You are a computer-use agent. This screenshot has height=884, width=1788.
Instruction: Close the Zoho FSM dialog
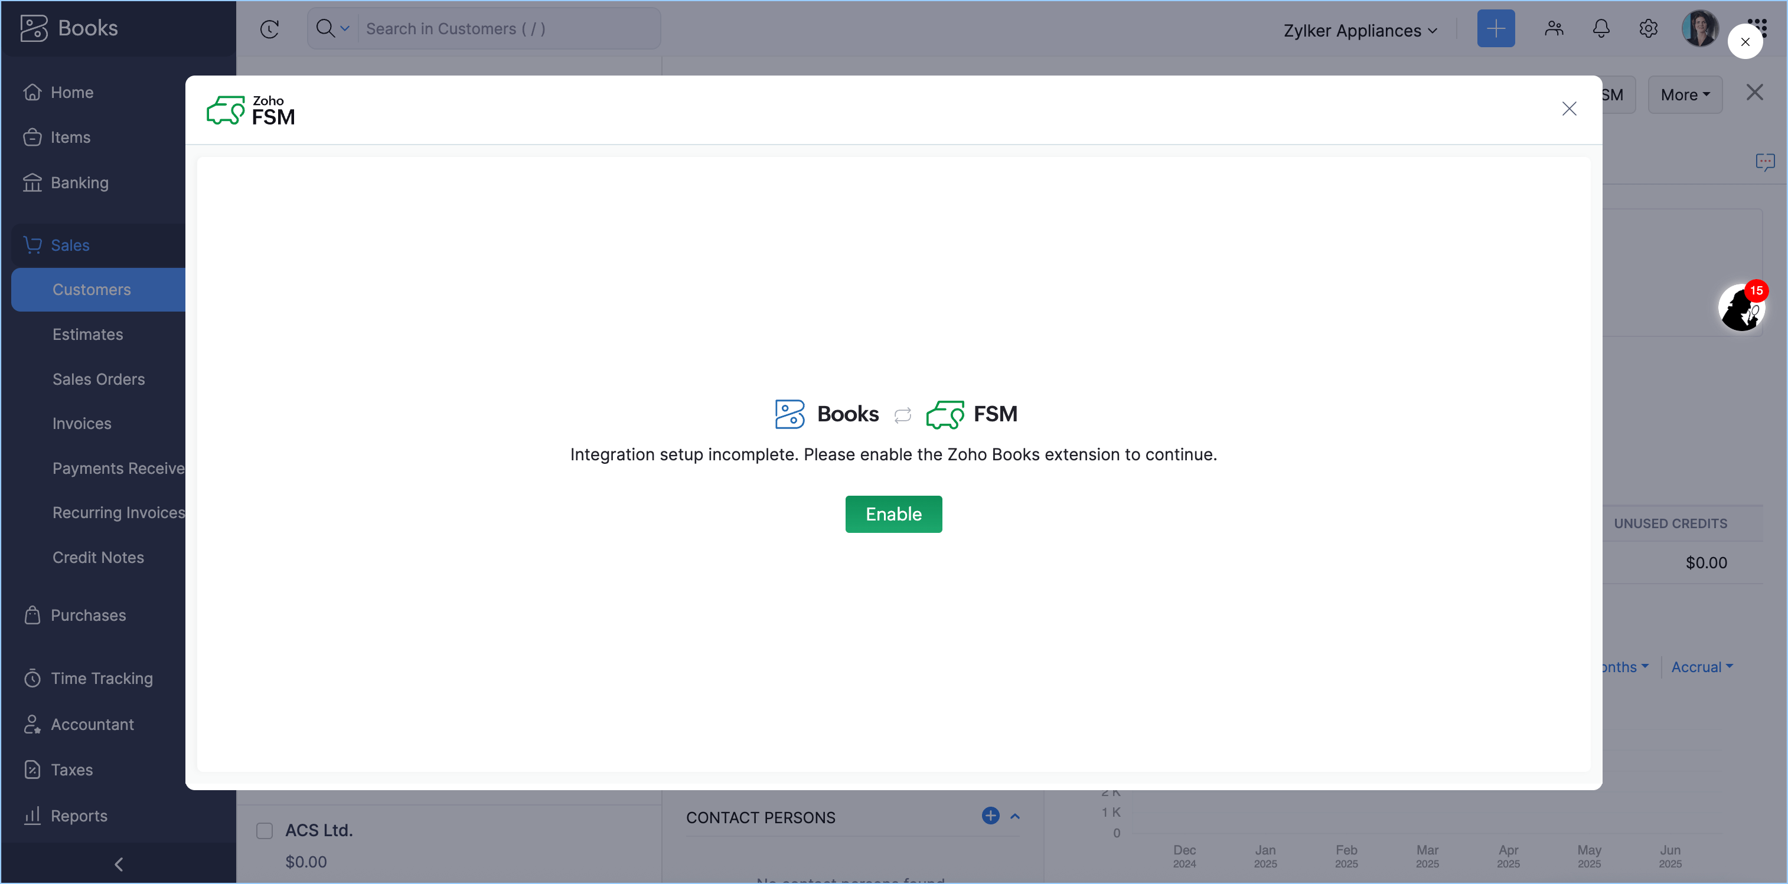click(x=1569, y=109)
